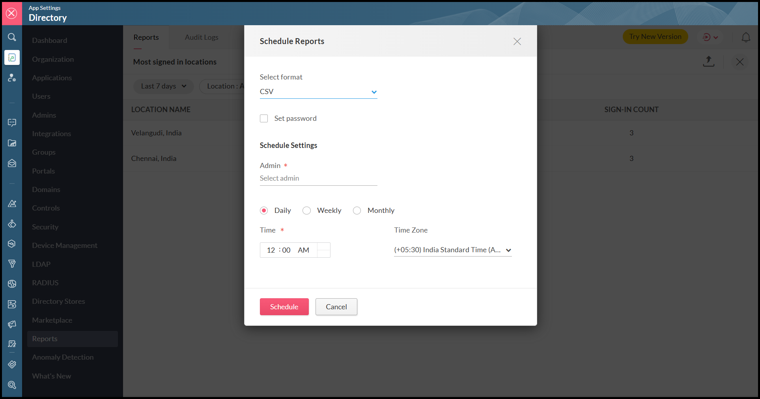Open the slider card icon in the icon rail

12,304
